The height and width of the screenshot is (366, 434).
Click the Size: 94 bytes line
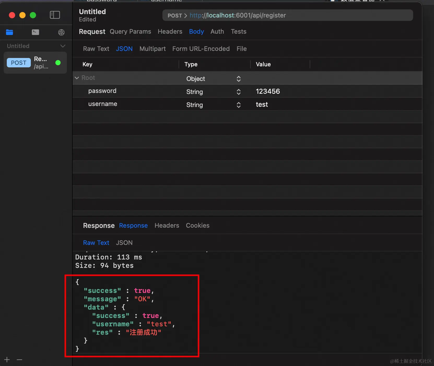tap(104, 265)
